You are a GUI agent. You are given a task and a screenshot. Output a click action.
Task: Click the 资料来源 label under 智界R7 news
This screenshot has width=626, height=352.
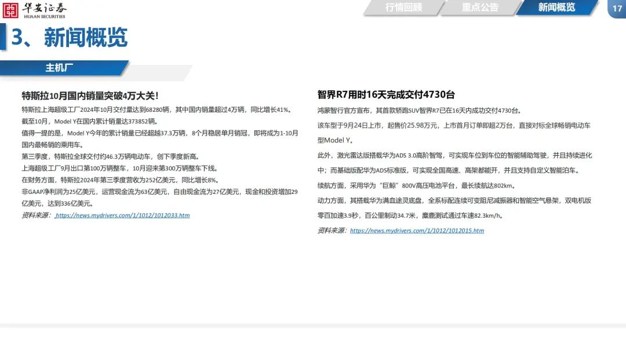pos(332,230)
